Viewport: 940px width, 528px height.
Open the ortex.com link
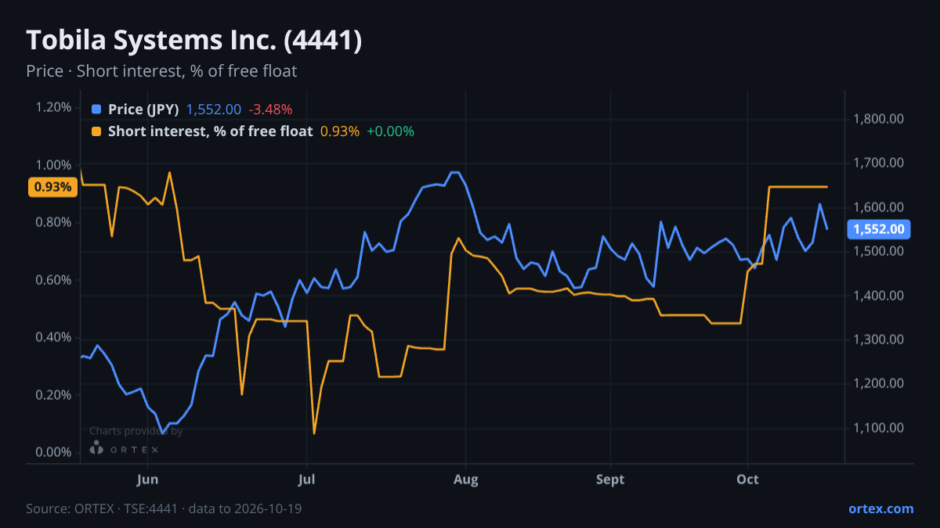click(880, 508)
